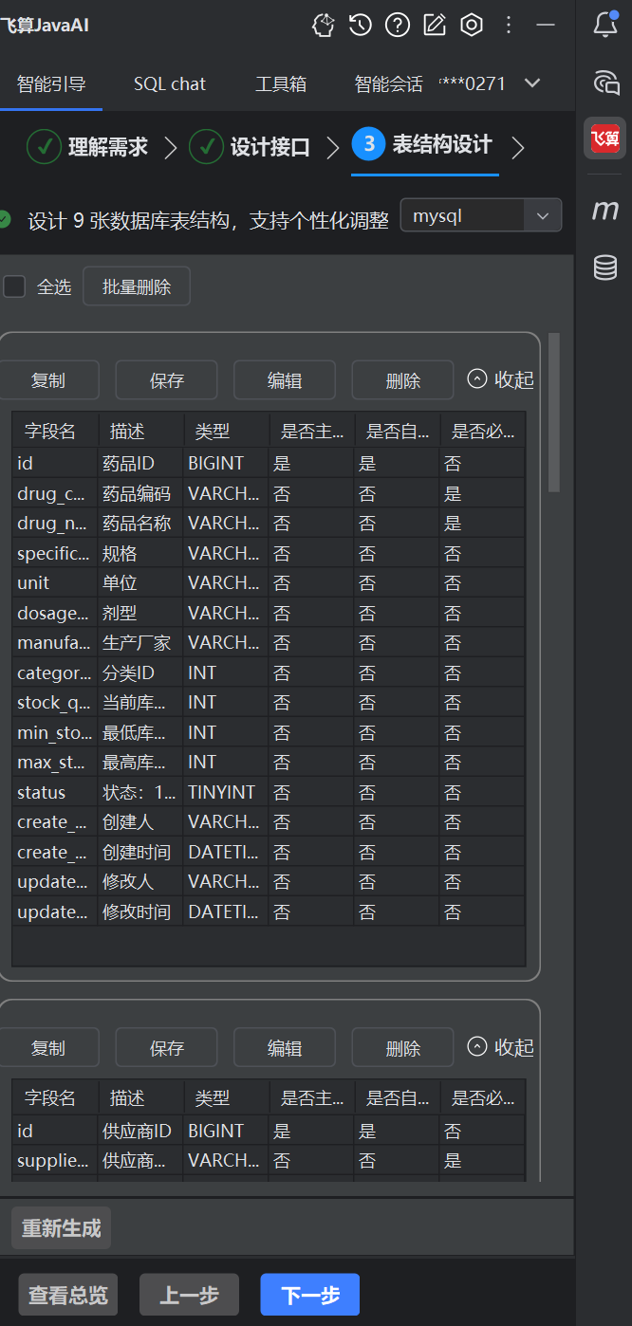Image resolution: width=632 pixels, height=1326 pixels.
Task: Open the notifications bell in sidebar
Action: point(604,26)
